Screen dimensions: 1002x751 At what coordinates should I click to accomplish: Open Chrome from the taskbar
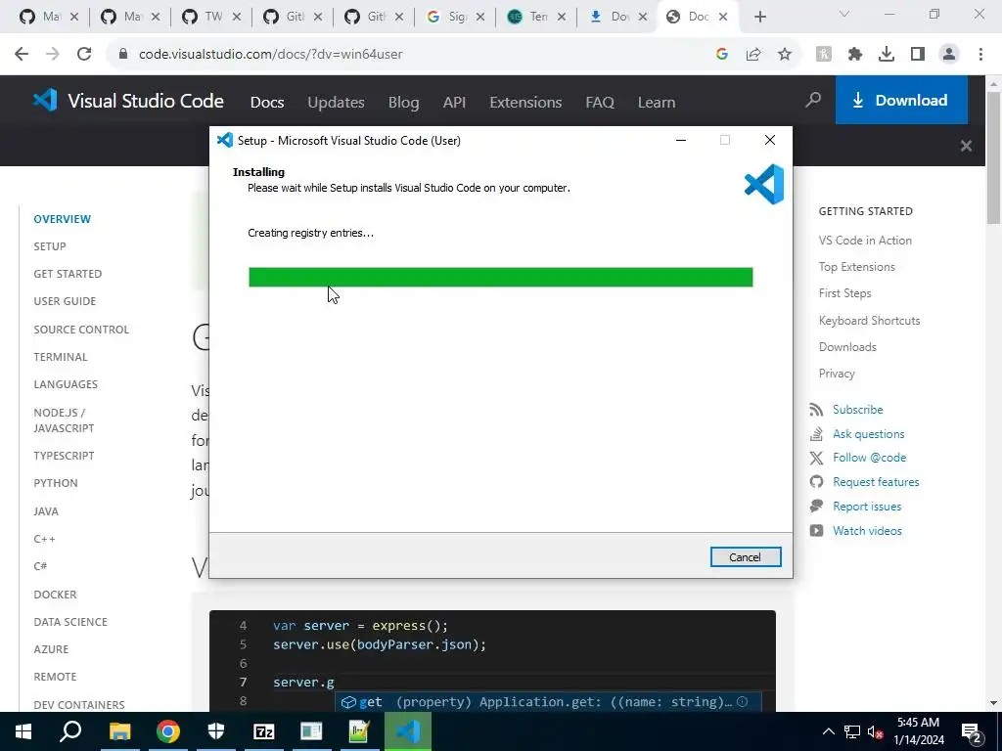(x=168, y=731)
